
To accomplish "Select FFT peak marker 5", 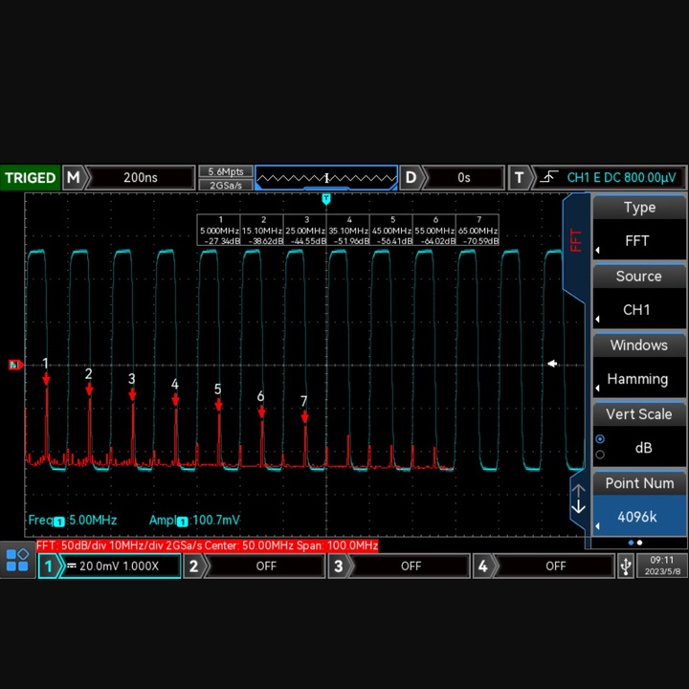I will (x=218, y=405).
